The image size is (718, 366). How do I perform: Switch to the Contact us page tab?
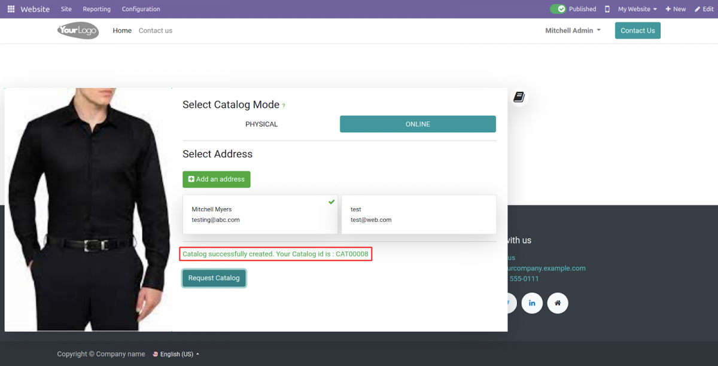(155, 30)
